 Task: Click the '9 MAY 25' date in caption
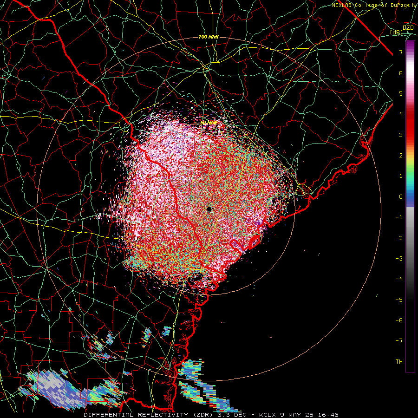(x=296, y=415)
